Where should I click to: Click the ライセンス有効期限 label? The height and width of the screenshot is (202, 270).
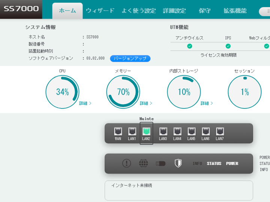click(x=219, y=55)
